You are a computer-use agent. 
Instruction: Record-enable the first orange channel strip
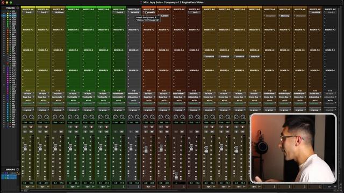pyautogui.click(x=152, y=127)
